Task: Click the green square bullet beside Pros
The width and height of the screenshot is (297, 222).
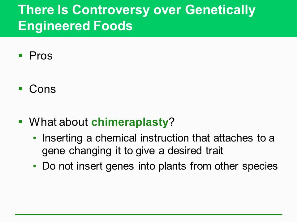Action: point(21,55)
